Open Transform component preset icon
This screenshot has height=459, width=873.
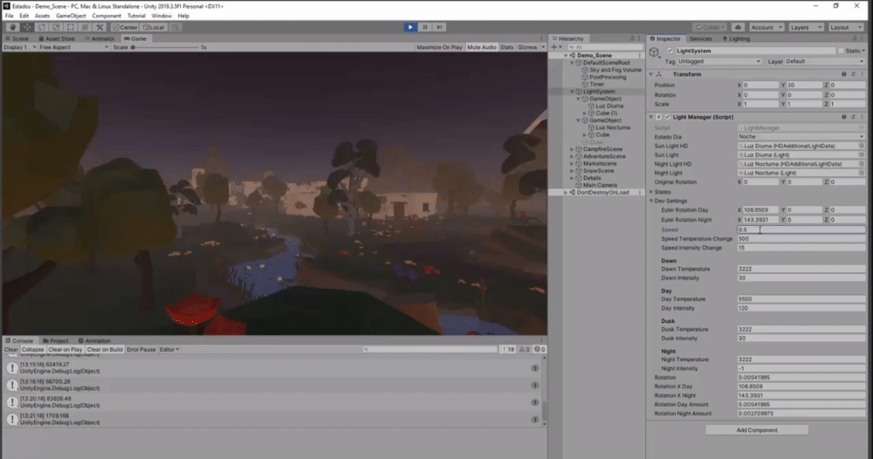[853, 74]
